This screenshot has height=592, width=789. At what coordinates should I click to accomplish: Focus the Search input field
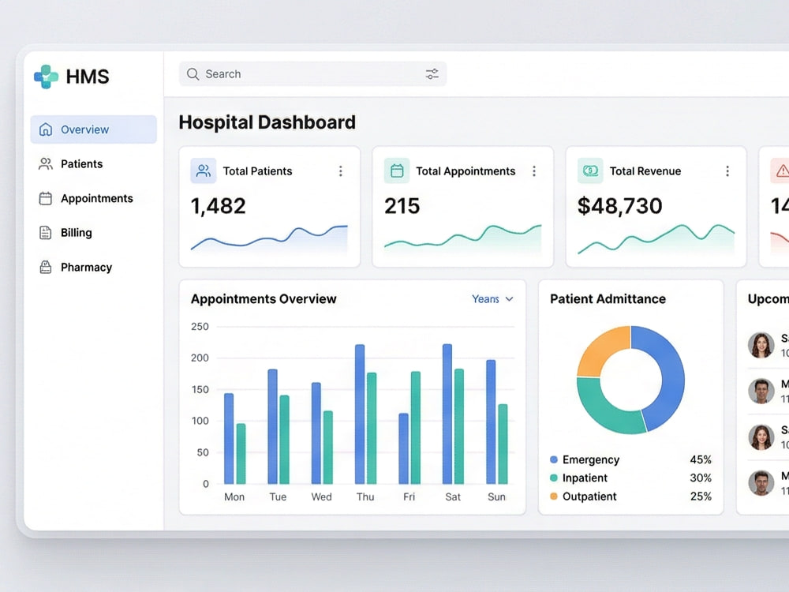click(312, 74)
